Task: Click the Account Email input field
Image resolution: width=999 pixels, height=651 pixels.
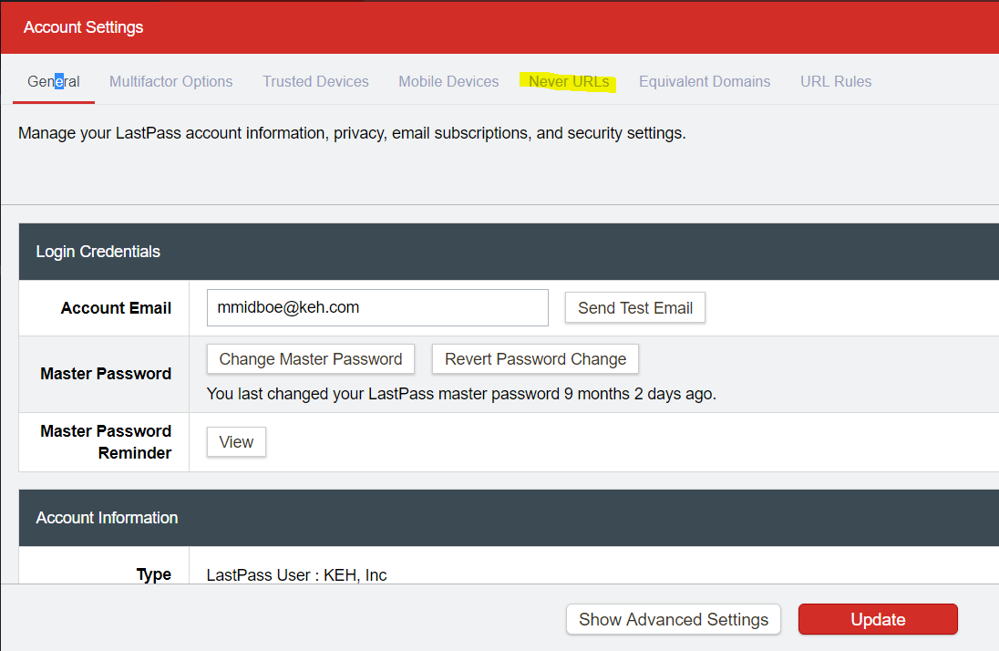Action: point(377,307)
